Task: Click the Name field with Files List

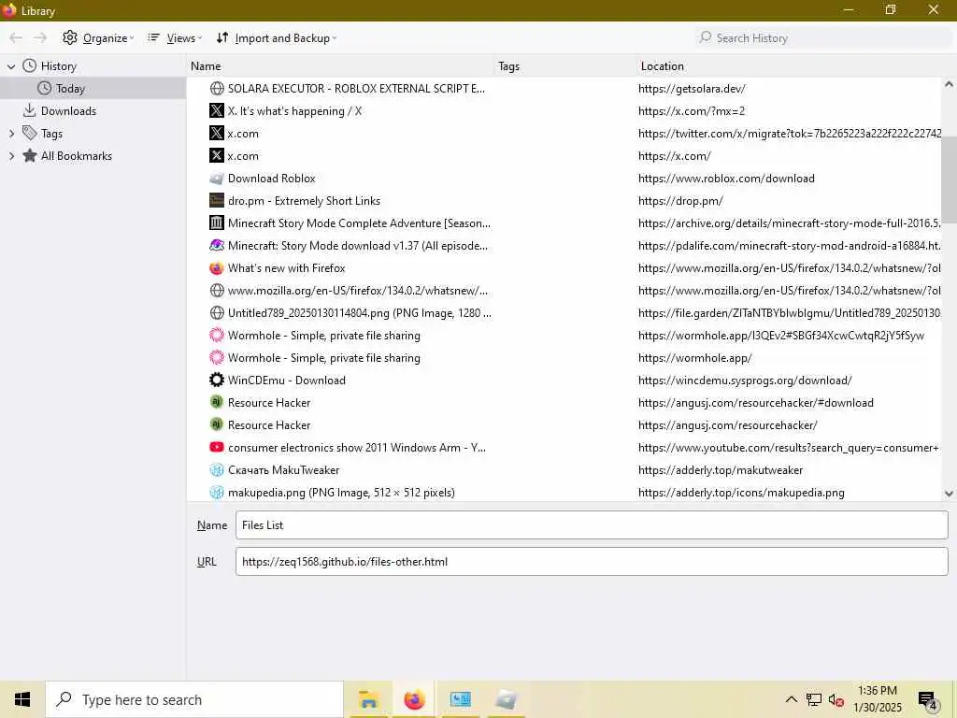Action: 592,525
